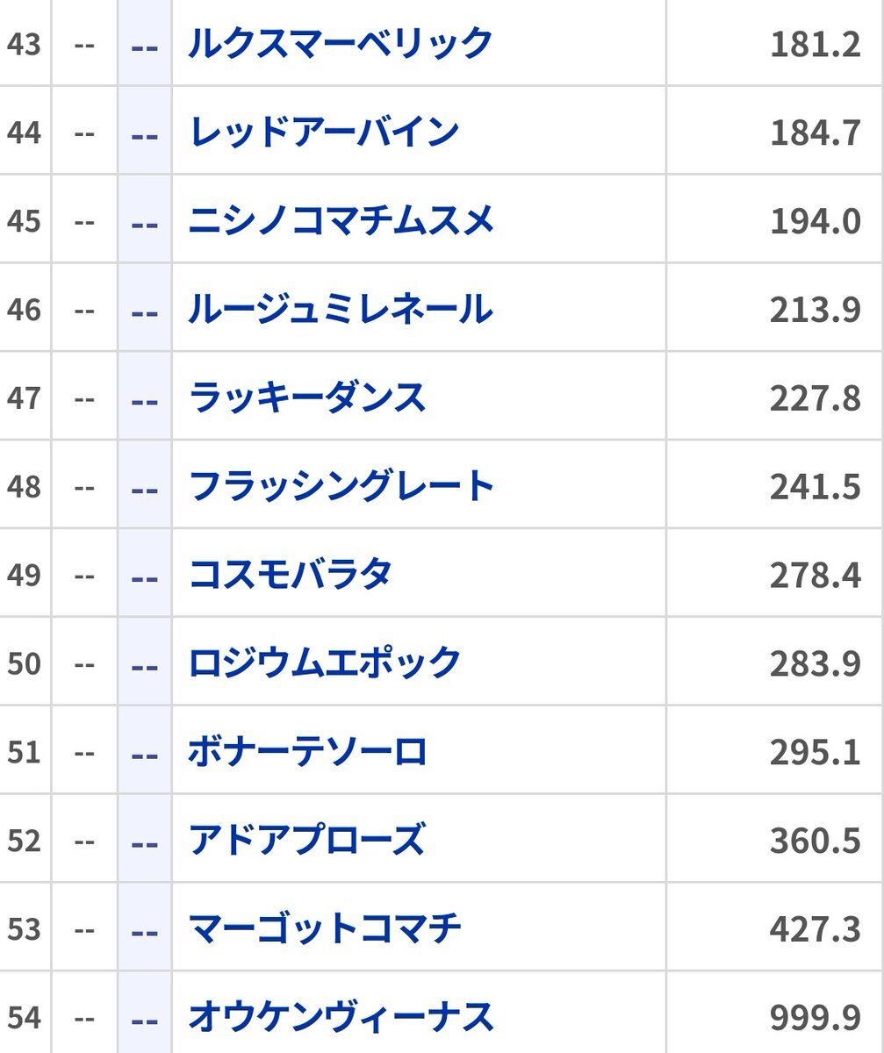Click the アドアプローズ horse name
The image size is (884, 1053).
pos(307,841)
